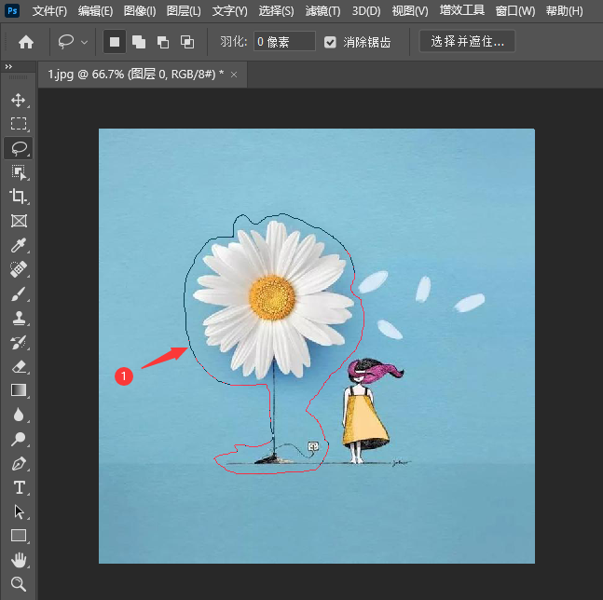Enable Subtract from selection mode
Viewport: 603px width, 600px height.
163,42
